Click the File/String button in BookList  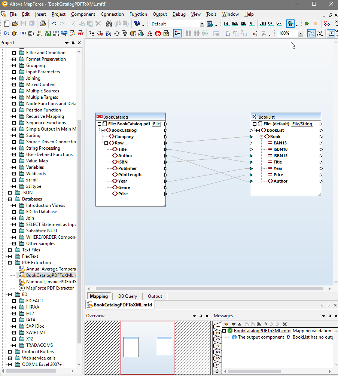click(x=302, y=124)
